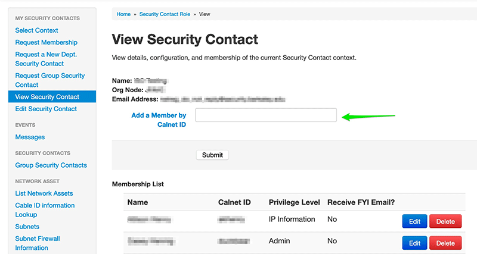Click the Submit button
The width and height of the screenshot is (477, 254).
pos(212,155)
